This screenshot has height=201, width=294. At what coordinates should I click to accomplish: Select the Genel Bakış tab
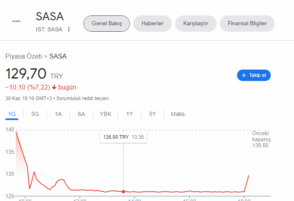coord(107,24)
